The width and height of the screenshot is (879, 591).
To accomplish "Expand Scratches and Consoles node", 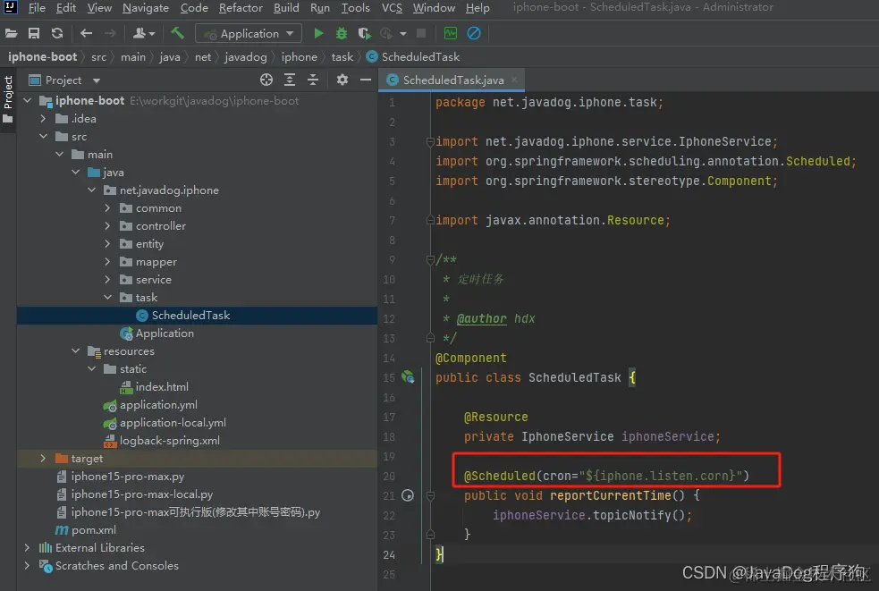I will pyautogui.click(x=27, y=565).
